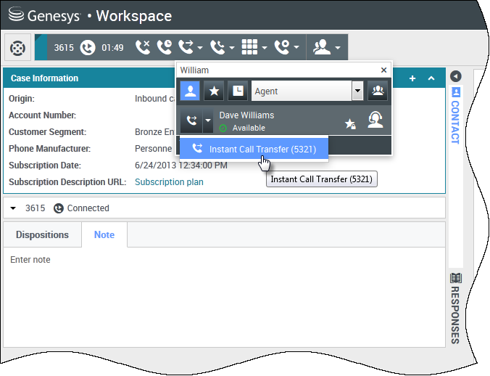Open the Workspace main menu circular icon
The width and height of the screenshot is (490, 376).
[17, 48]
